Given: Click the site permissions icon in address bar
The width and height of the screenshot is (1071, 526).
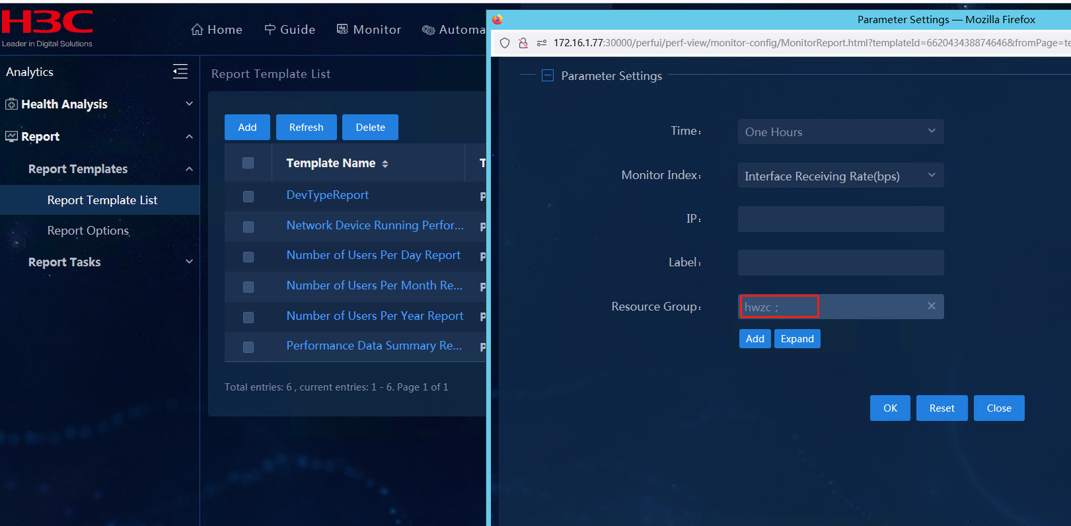Looking at the screenshot, I should [542, 43].
